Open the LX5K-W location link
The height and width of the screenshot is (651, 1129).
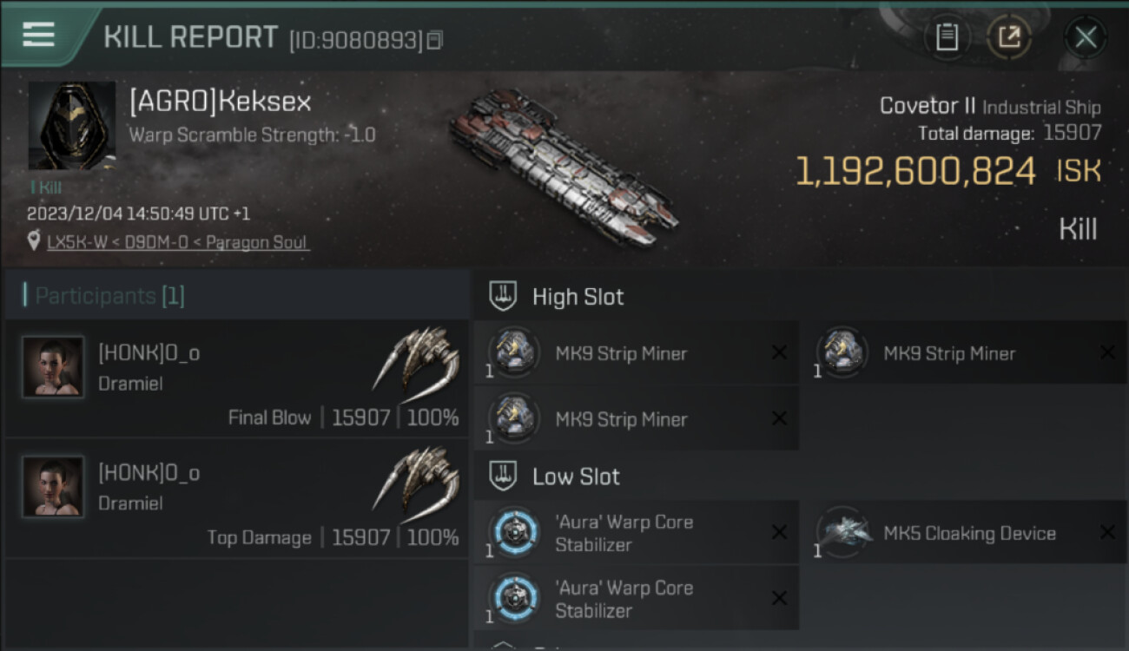tap(178, 242)
